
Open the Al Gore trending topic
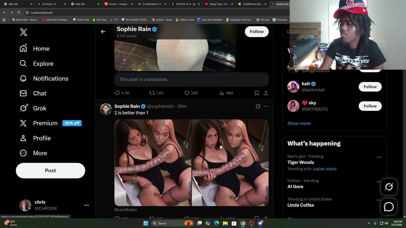[295, 187]
